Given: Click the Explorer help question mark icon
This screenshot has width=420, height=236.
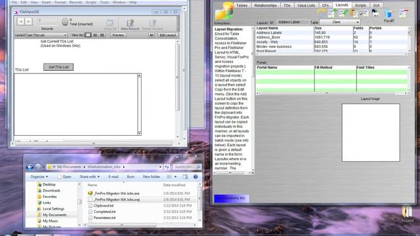Looking at the screenshot, I should coord(196,176).
